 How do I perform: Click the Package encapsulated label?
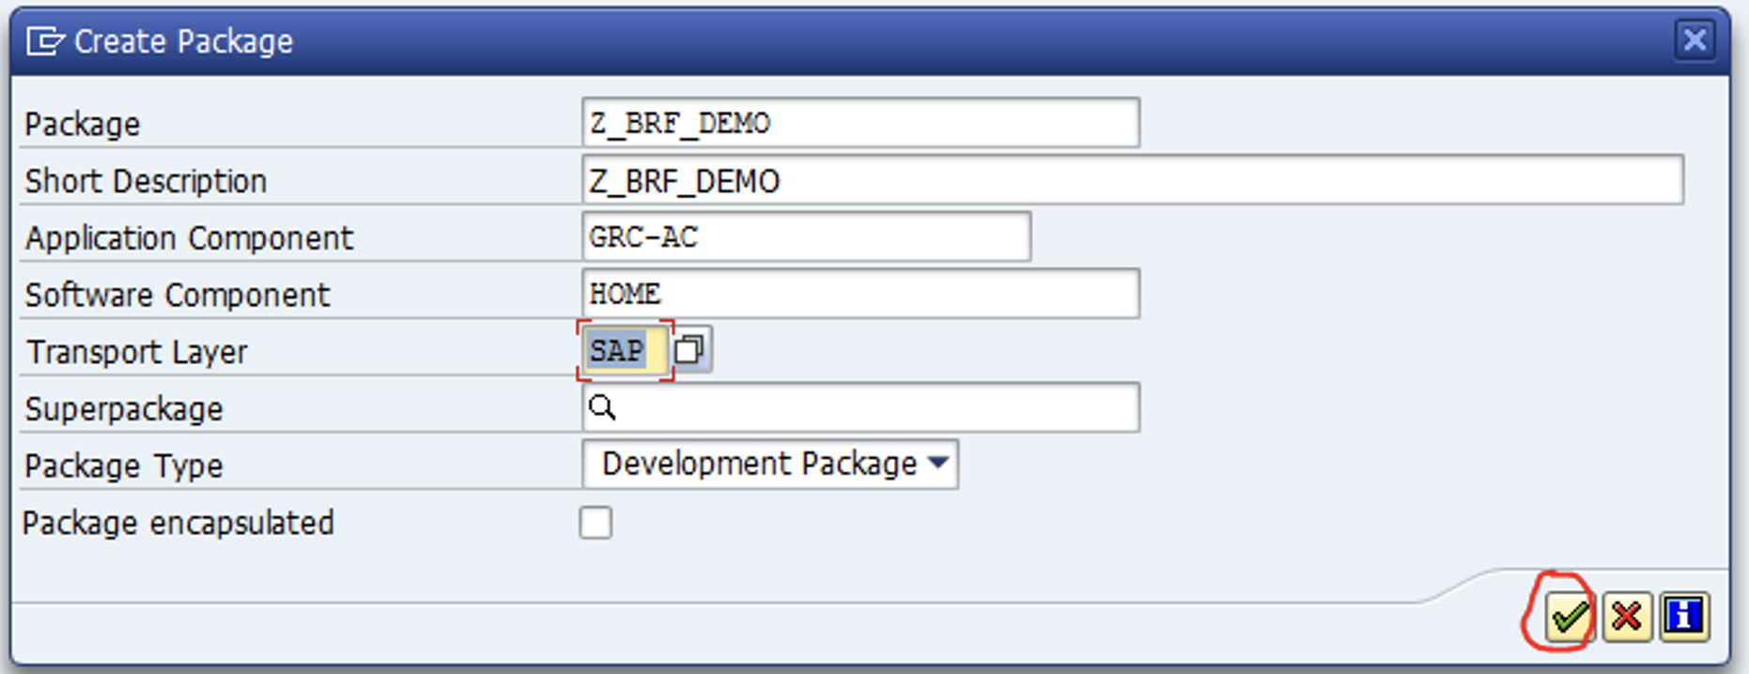178,523
